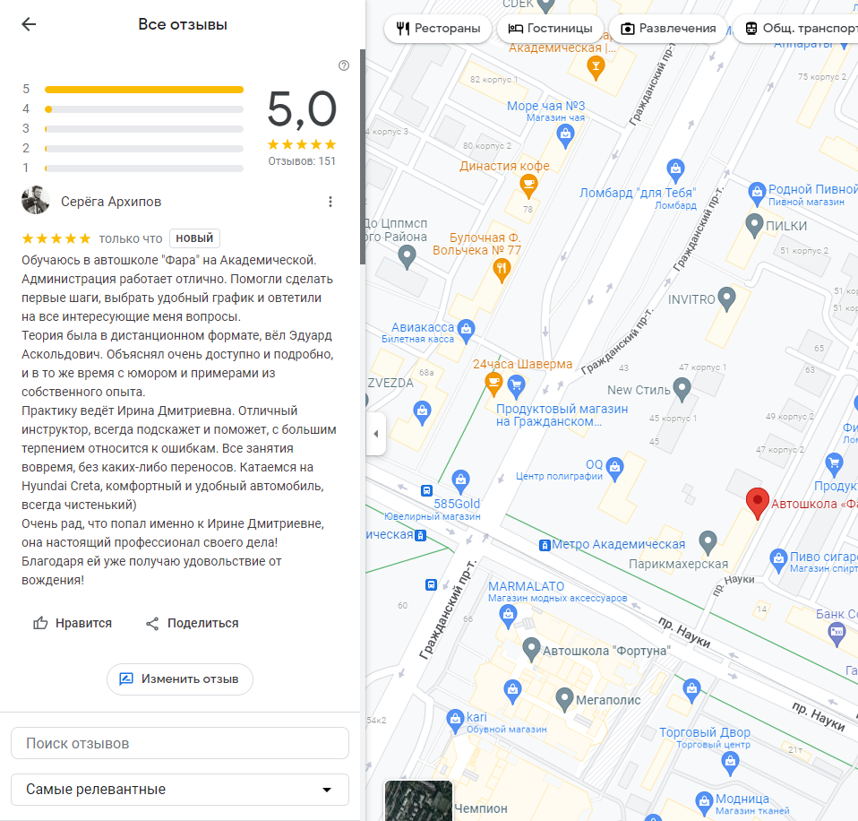
Task: Click the Нравится like button
Action: [73, 623]
